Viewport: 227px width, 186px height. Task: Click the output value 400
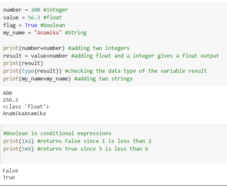coord(7,93)
